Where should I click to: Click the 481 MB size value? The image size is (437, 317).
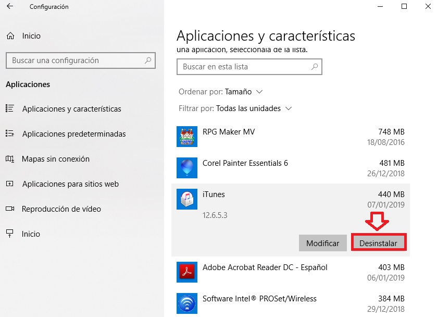392,163
